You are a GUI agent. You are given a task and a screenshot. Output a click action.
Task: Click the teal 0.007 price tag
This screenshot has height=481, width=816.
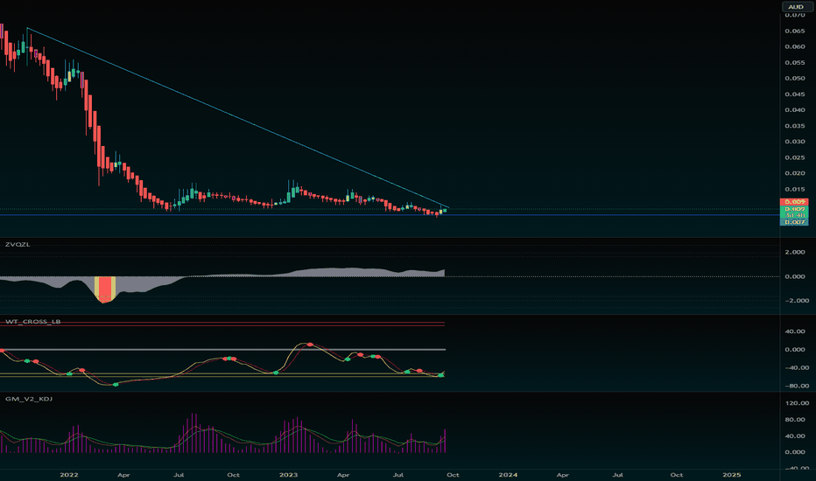[794, 222]
